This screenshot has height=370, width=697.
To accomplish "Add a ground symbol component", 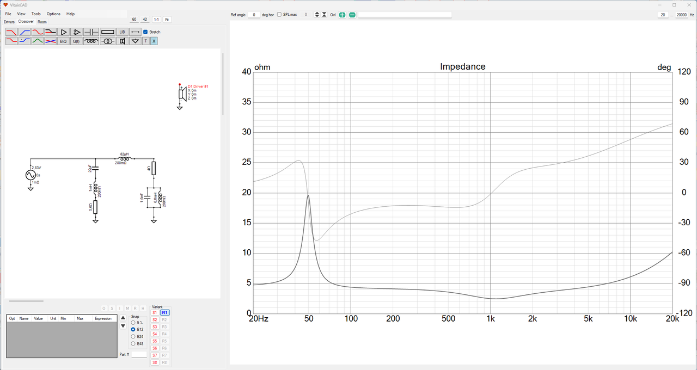I will point(135,41).
